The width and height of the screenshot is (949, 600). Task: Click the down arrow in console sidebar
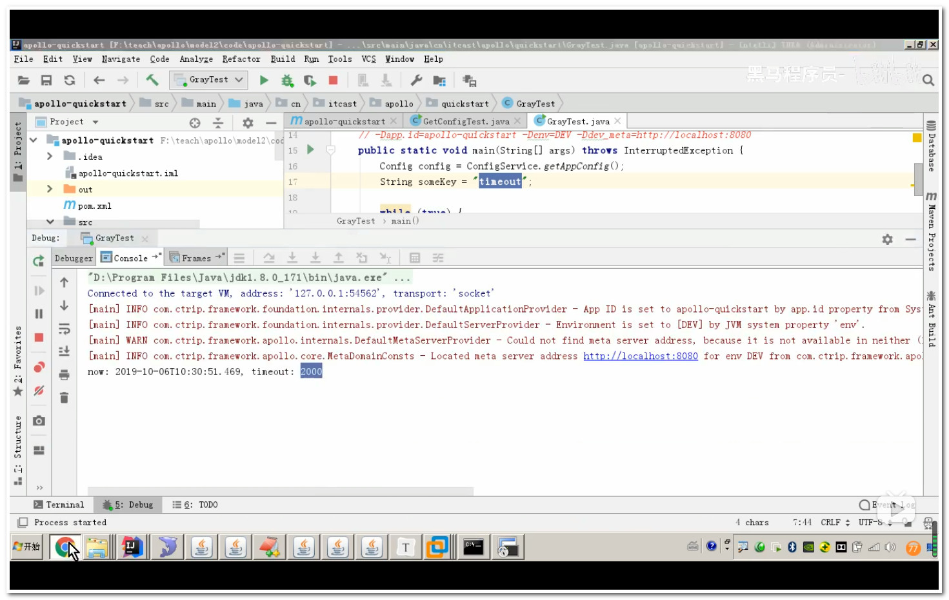pyautogui.click(x=64, y=305)
